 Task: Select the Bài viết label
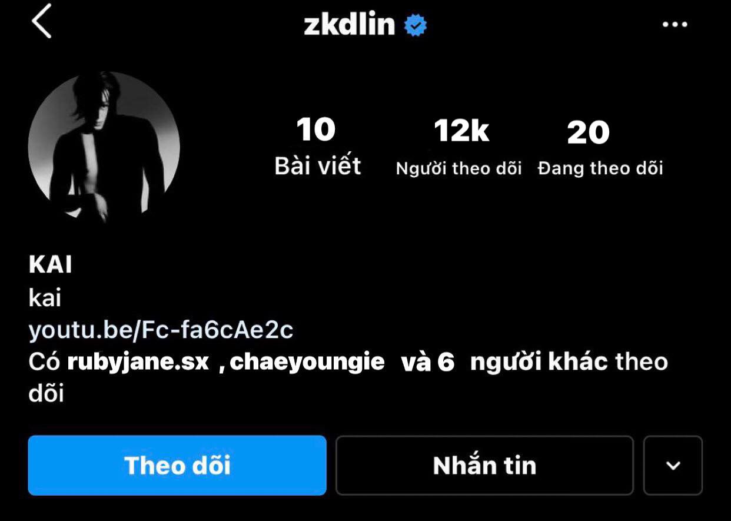318,167
